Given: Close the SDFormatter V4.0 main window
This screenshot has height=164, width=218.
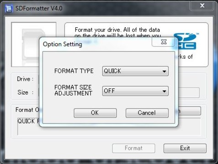Looking at the screenshot, I should [x=202, y=6].
